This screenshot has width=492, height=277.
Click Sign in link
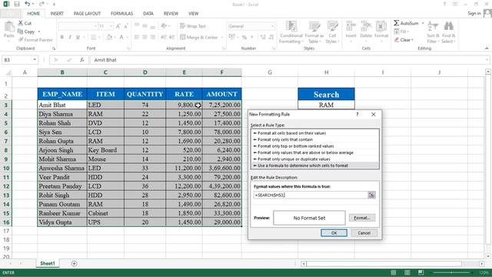[x=474, y=13]
